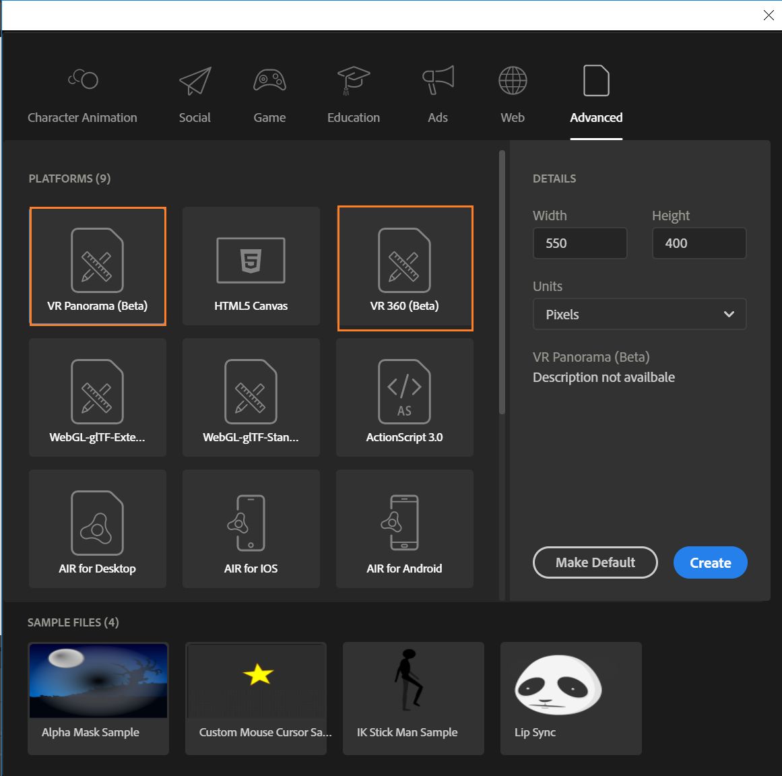Open the Ads category icon
This screenshot has height=776, width=782.
(437, 92)
